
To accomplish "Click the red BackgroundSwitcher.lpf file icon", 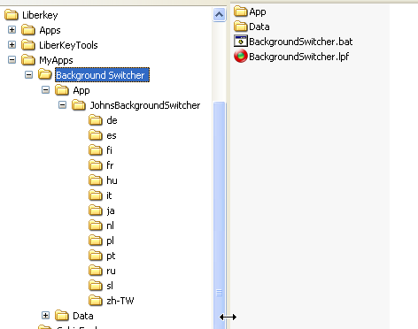I will point(241,57).
